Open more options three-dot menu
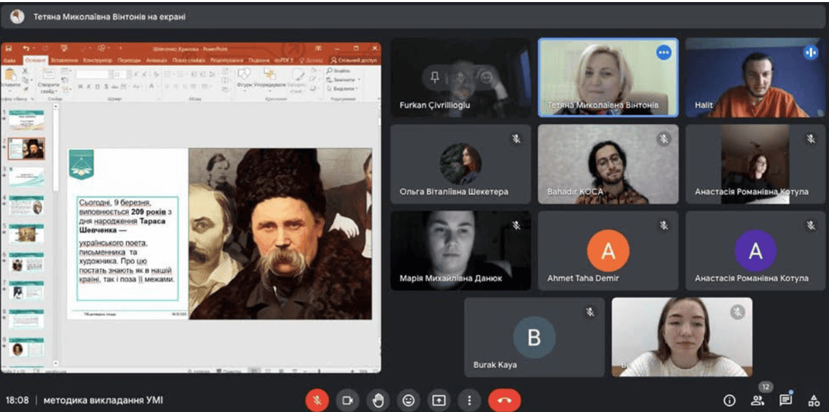 469,400
